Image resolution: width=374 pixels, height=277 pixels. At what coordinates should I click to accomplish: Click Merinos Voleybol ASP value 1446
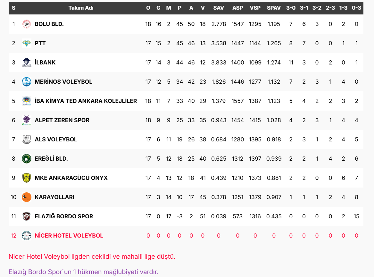pos(237,82)
